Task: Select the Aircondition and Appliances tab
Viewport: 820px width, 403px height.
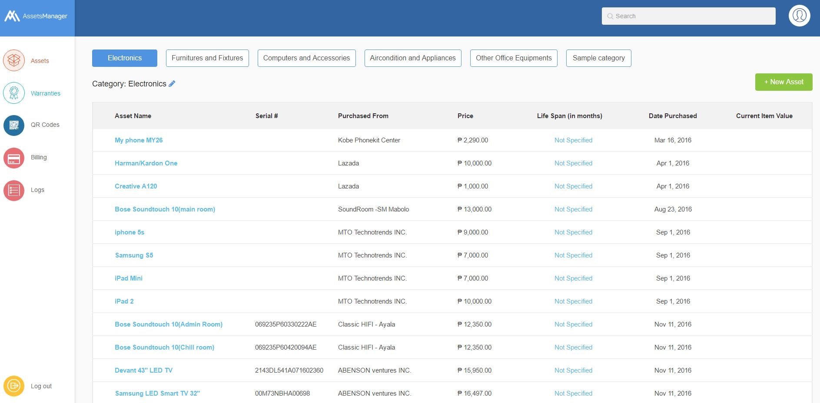Action: pos(412,58)
